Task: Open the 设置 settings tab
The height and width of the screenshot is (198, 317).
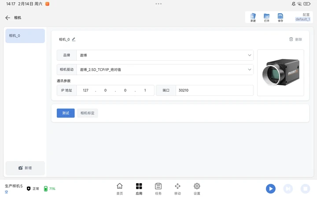Action: (197, 189)
